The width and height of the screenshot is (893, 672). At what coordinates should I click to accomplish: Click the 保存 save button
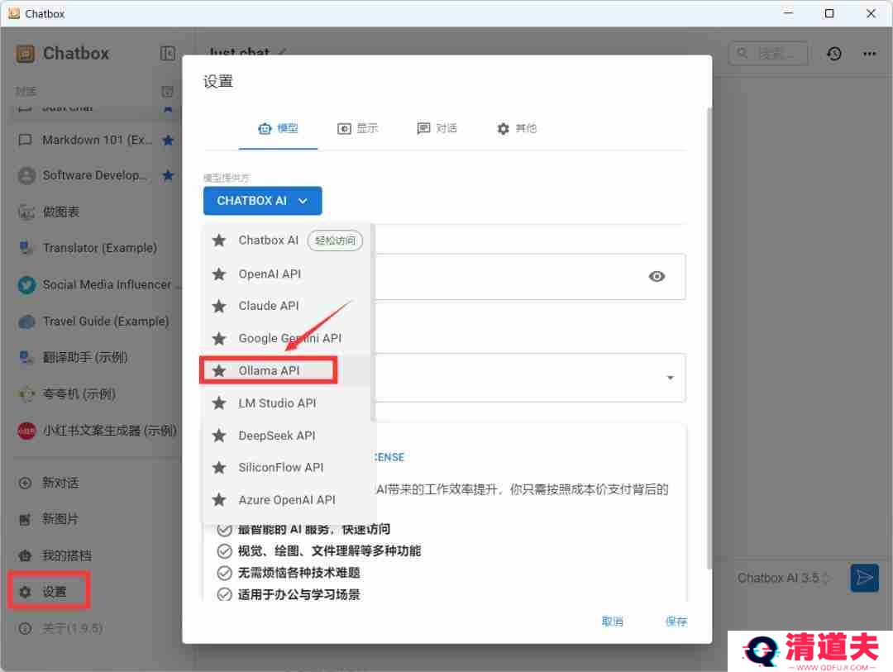coord(676,622)
